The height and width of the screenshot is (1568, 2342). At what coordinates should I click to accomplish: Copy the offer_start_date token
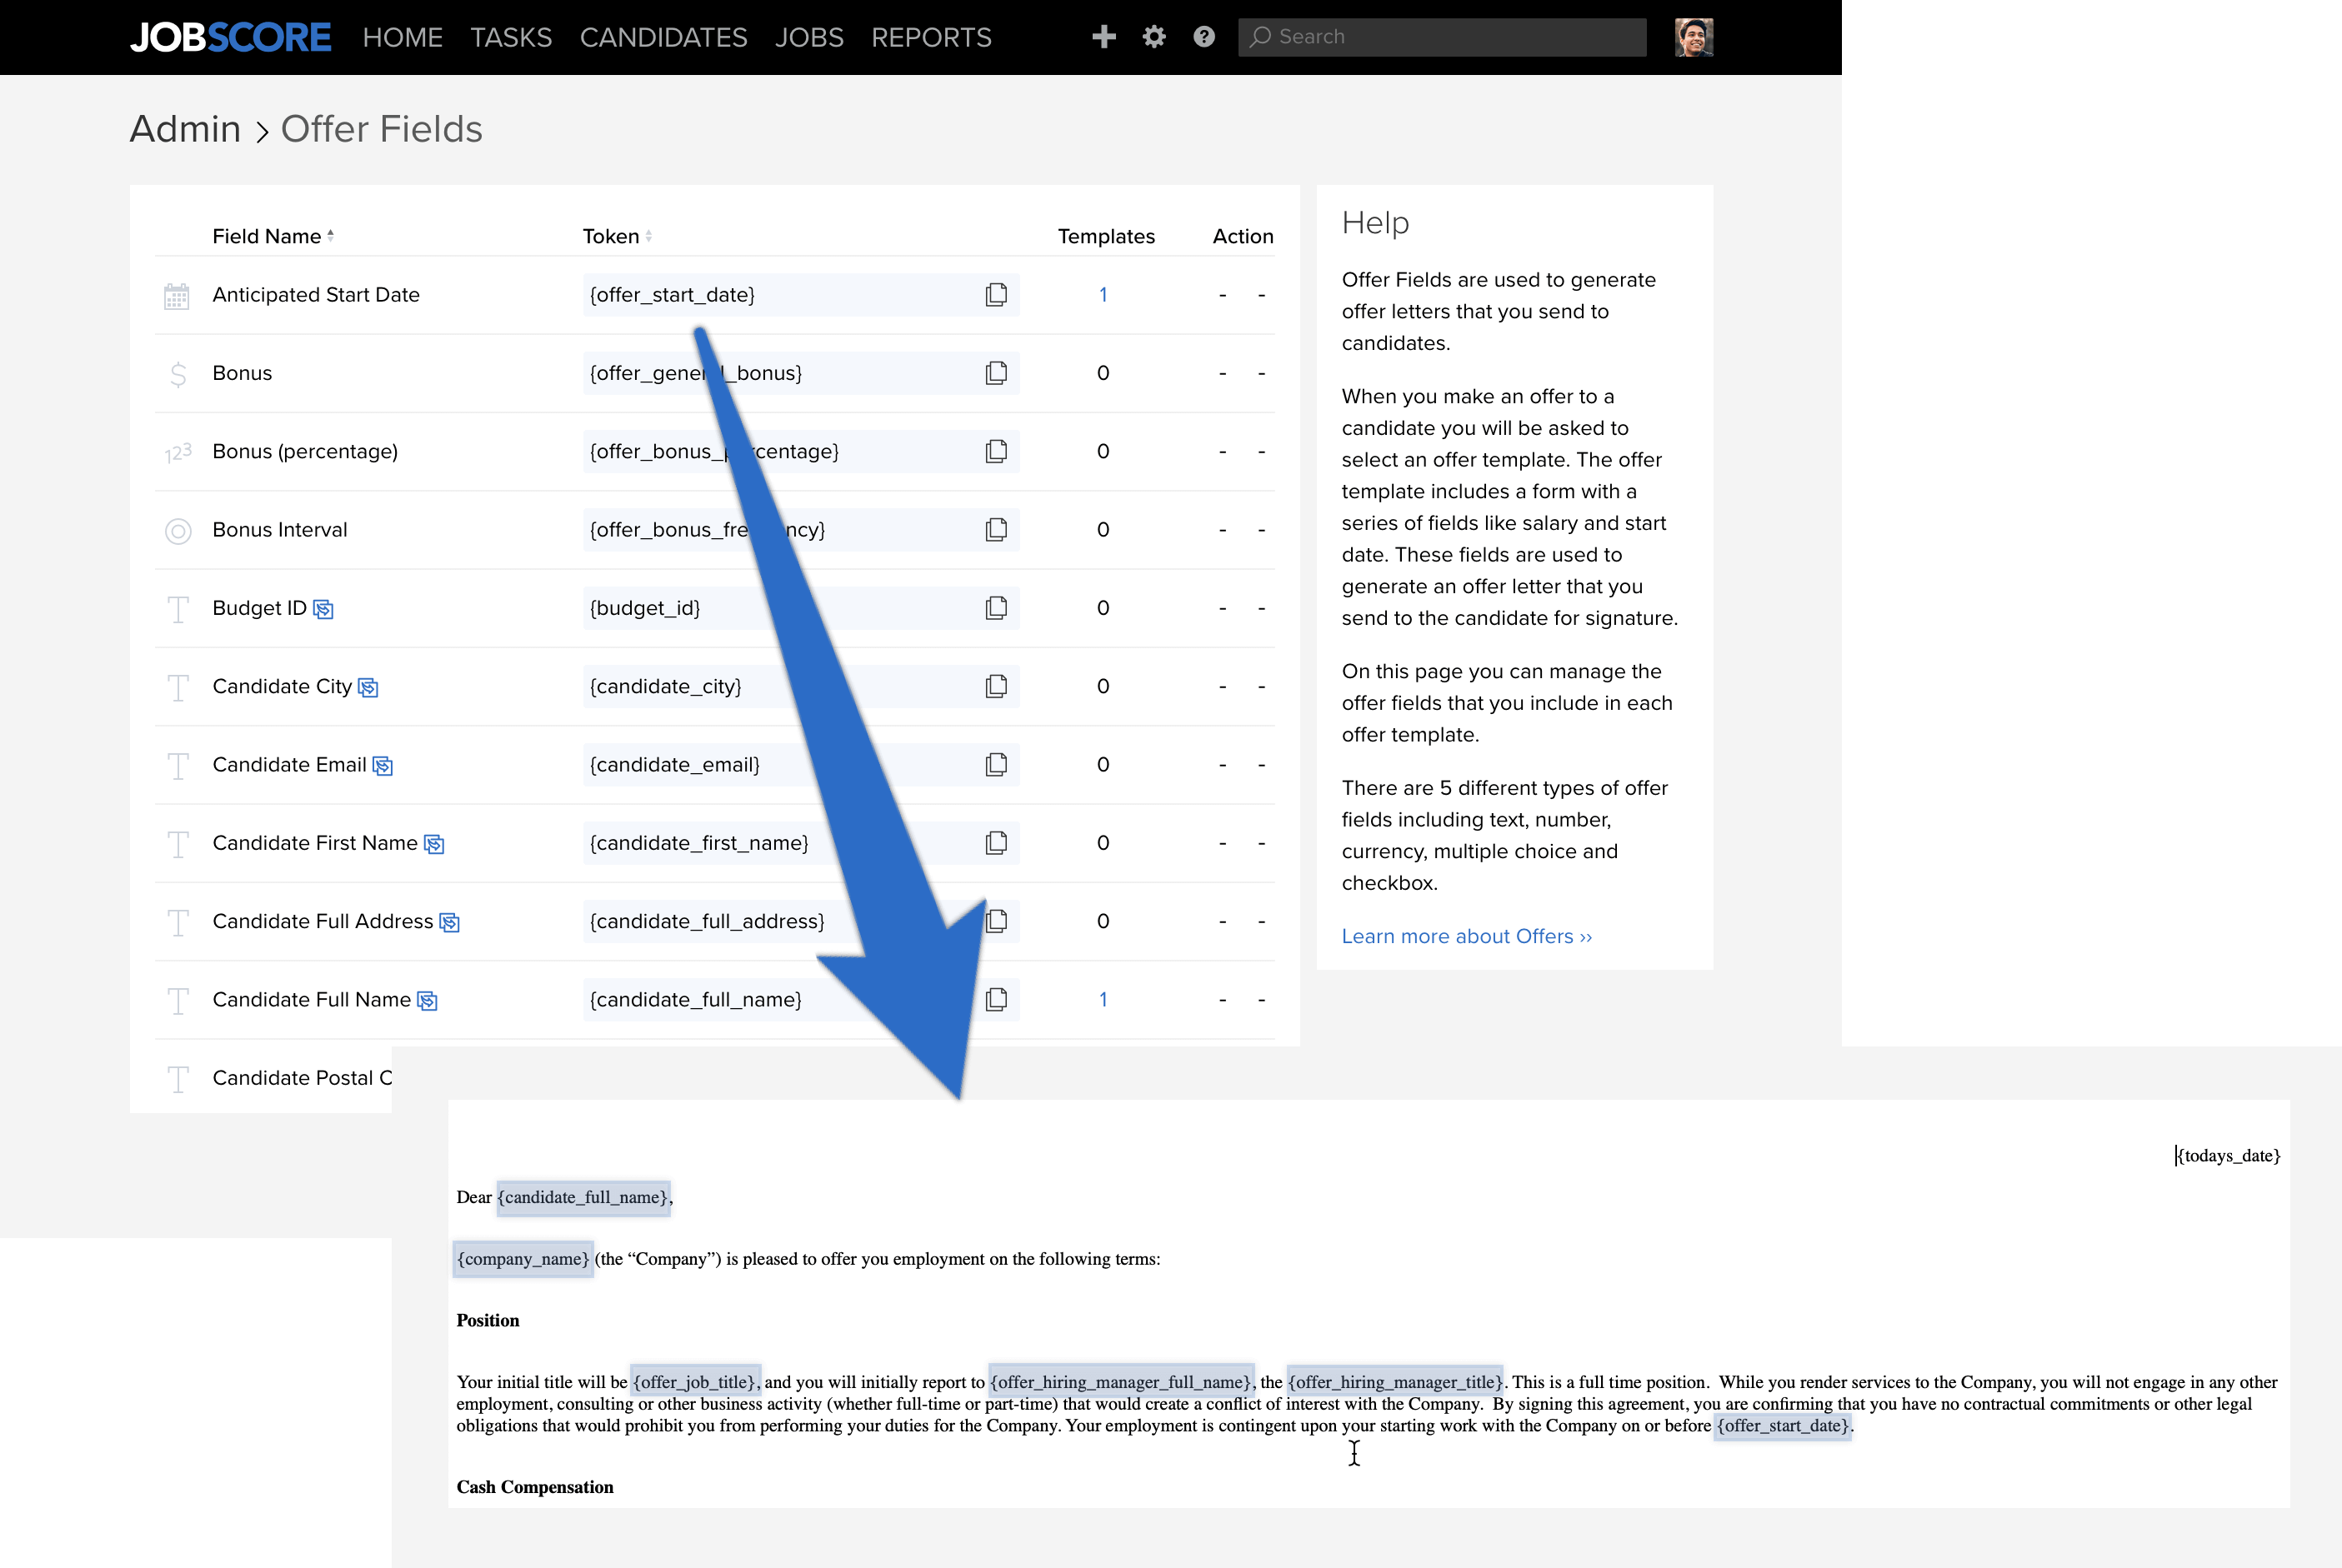tap(997, 294)
